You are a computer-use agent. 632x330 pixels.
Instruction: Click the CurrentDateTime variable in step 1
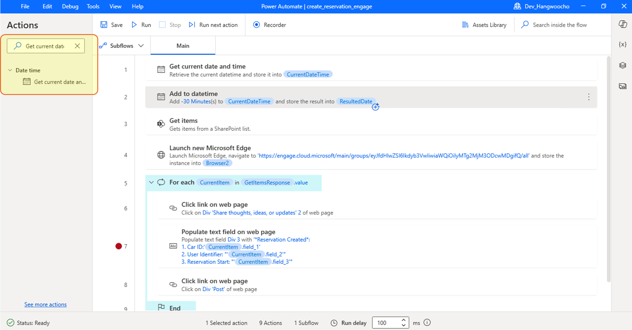point(308,74)
